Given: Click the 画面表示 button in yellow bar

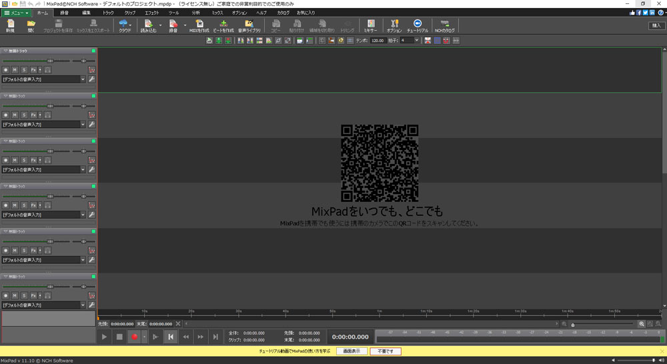Looking at the screenshot, I should [352, 351].
